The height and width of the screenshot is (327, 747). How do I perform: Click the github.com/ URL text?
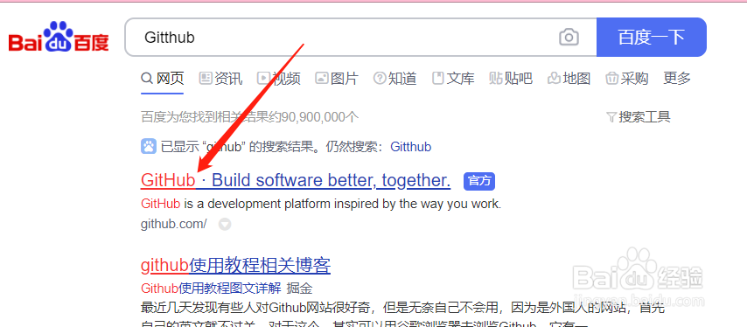coord(174,224)
